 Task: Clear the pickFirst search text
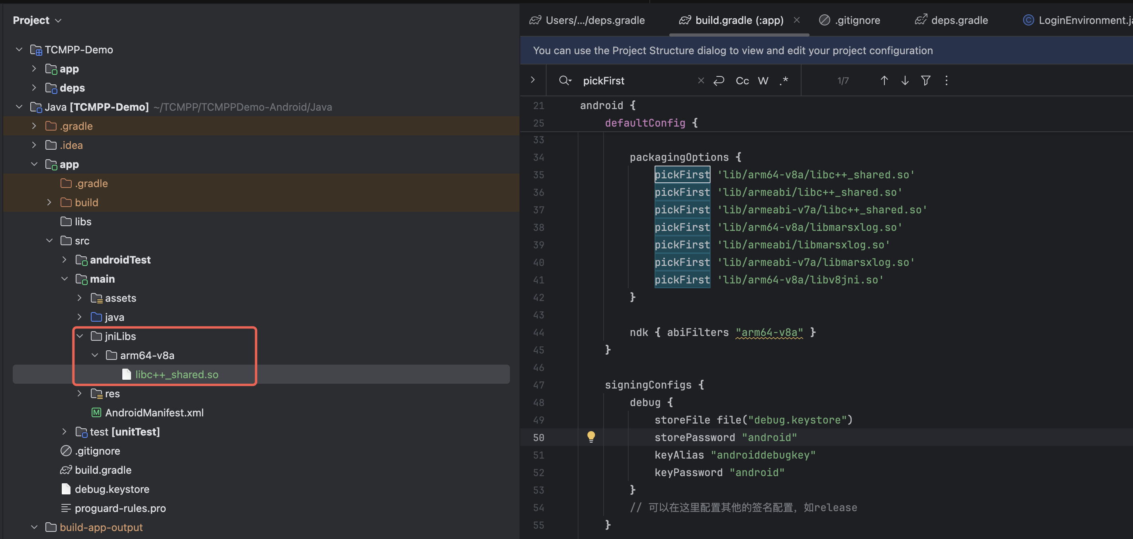coord(701,80)
